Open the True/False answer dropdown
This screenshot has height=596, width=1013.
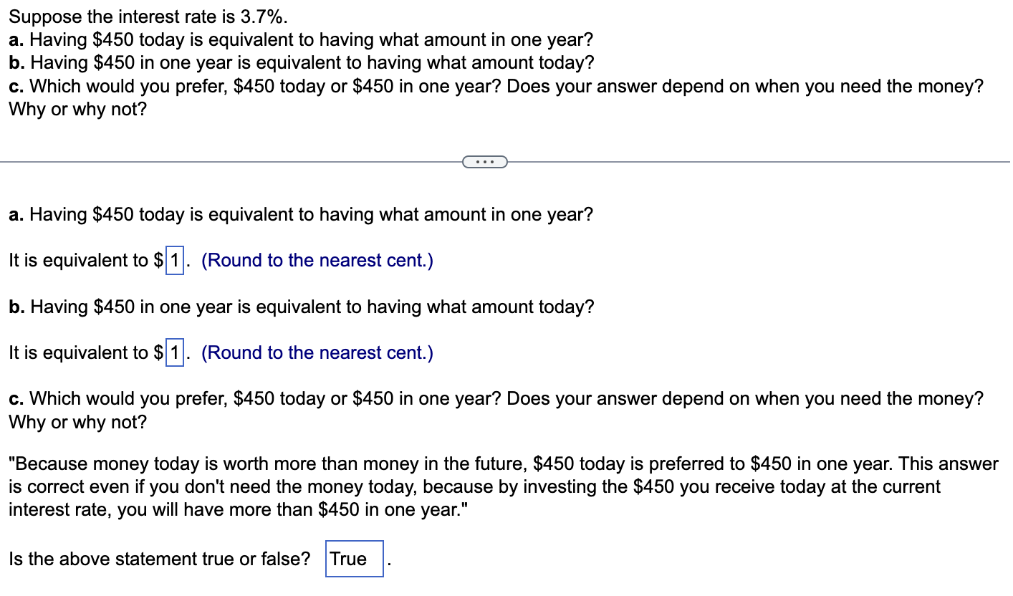coord(354,559)
